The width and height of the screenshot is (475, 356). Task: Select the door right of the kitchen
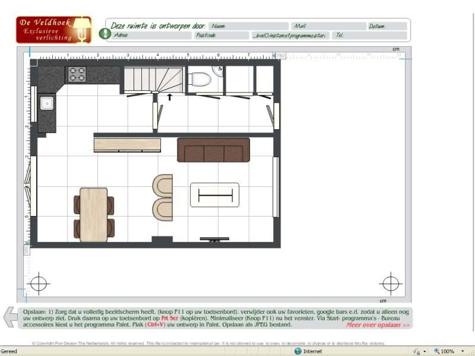point(157,116)
